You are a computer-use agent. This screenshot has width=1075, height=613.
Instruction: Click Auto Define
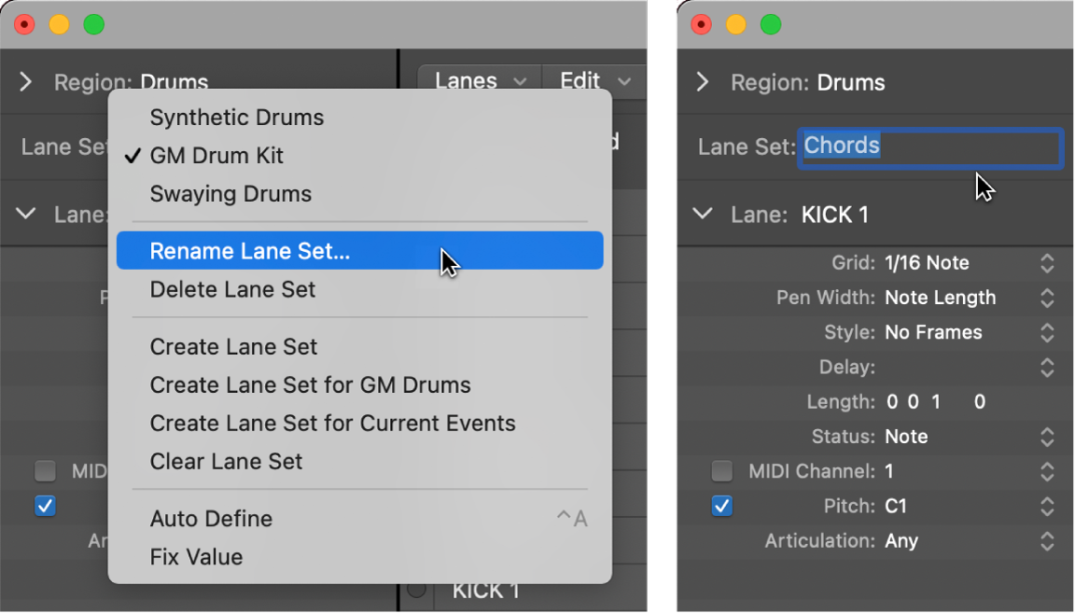tap(212, 519)
